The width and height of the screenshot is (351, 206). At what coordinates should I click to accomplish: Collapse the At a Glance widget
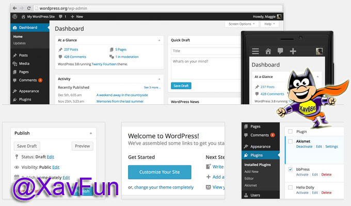coord(159,40)
